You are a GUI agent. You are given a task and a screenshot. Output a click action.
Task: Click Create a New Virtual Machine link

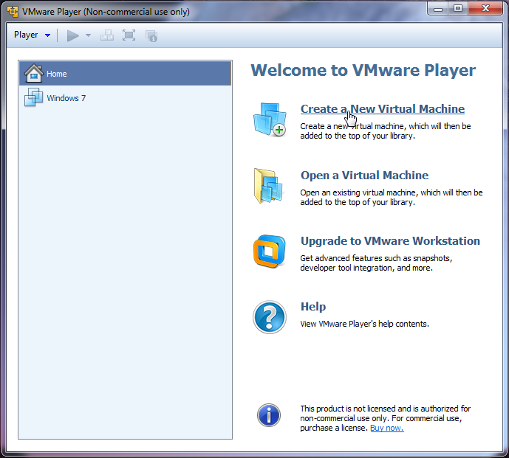(x=383, y=109)
